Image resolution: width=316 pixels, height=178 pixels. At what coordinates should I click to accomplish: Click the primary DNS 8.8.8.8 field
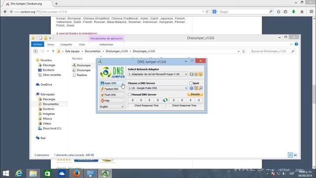click(145, 100)
